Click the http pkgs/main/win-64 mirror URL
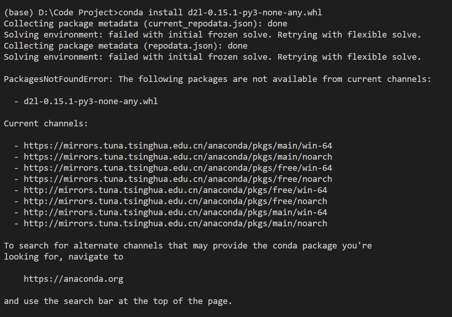This screenshot has height=317, width=452. [175, 212]
